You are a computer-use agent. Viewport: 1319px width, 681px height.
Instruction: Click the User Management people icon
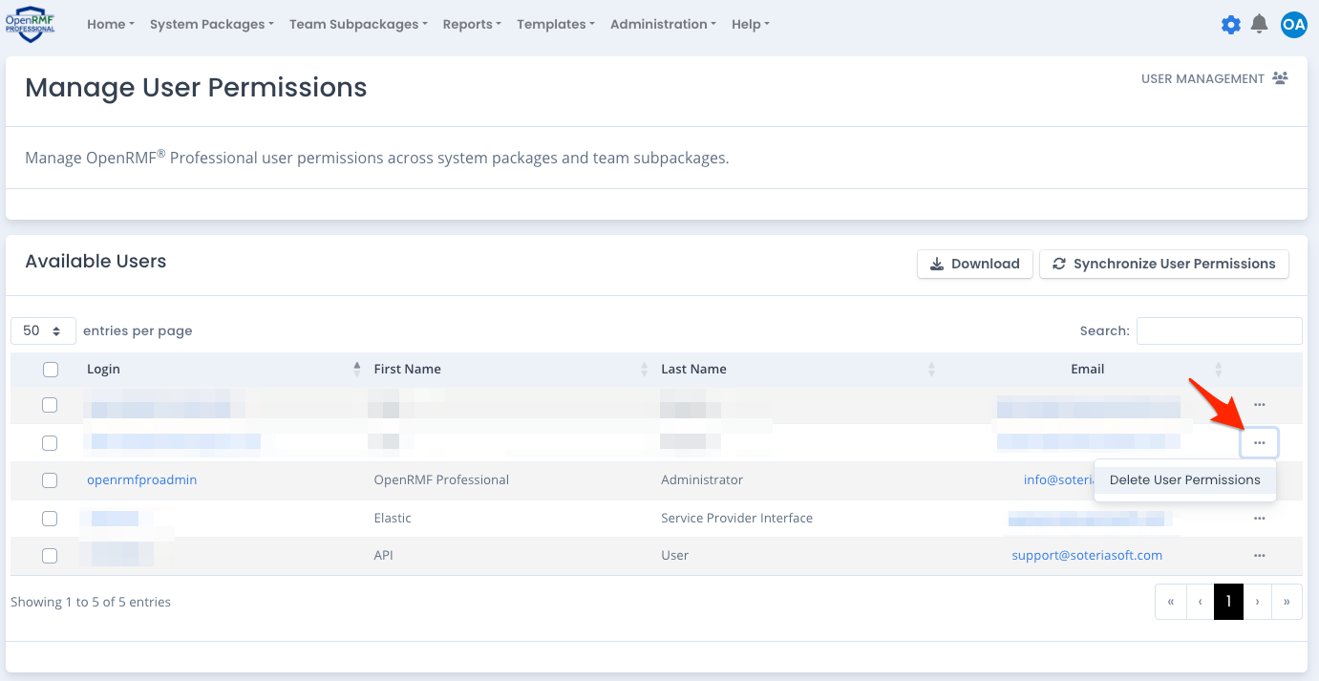coord(1280,78)
